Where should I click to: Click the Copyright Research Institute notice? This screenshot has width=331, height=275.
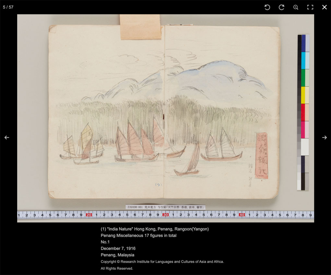pos(162,262)
